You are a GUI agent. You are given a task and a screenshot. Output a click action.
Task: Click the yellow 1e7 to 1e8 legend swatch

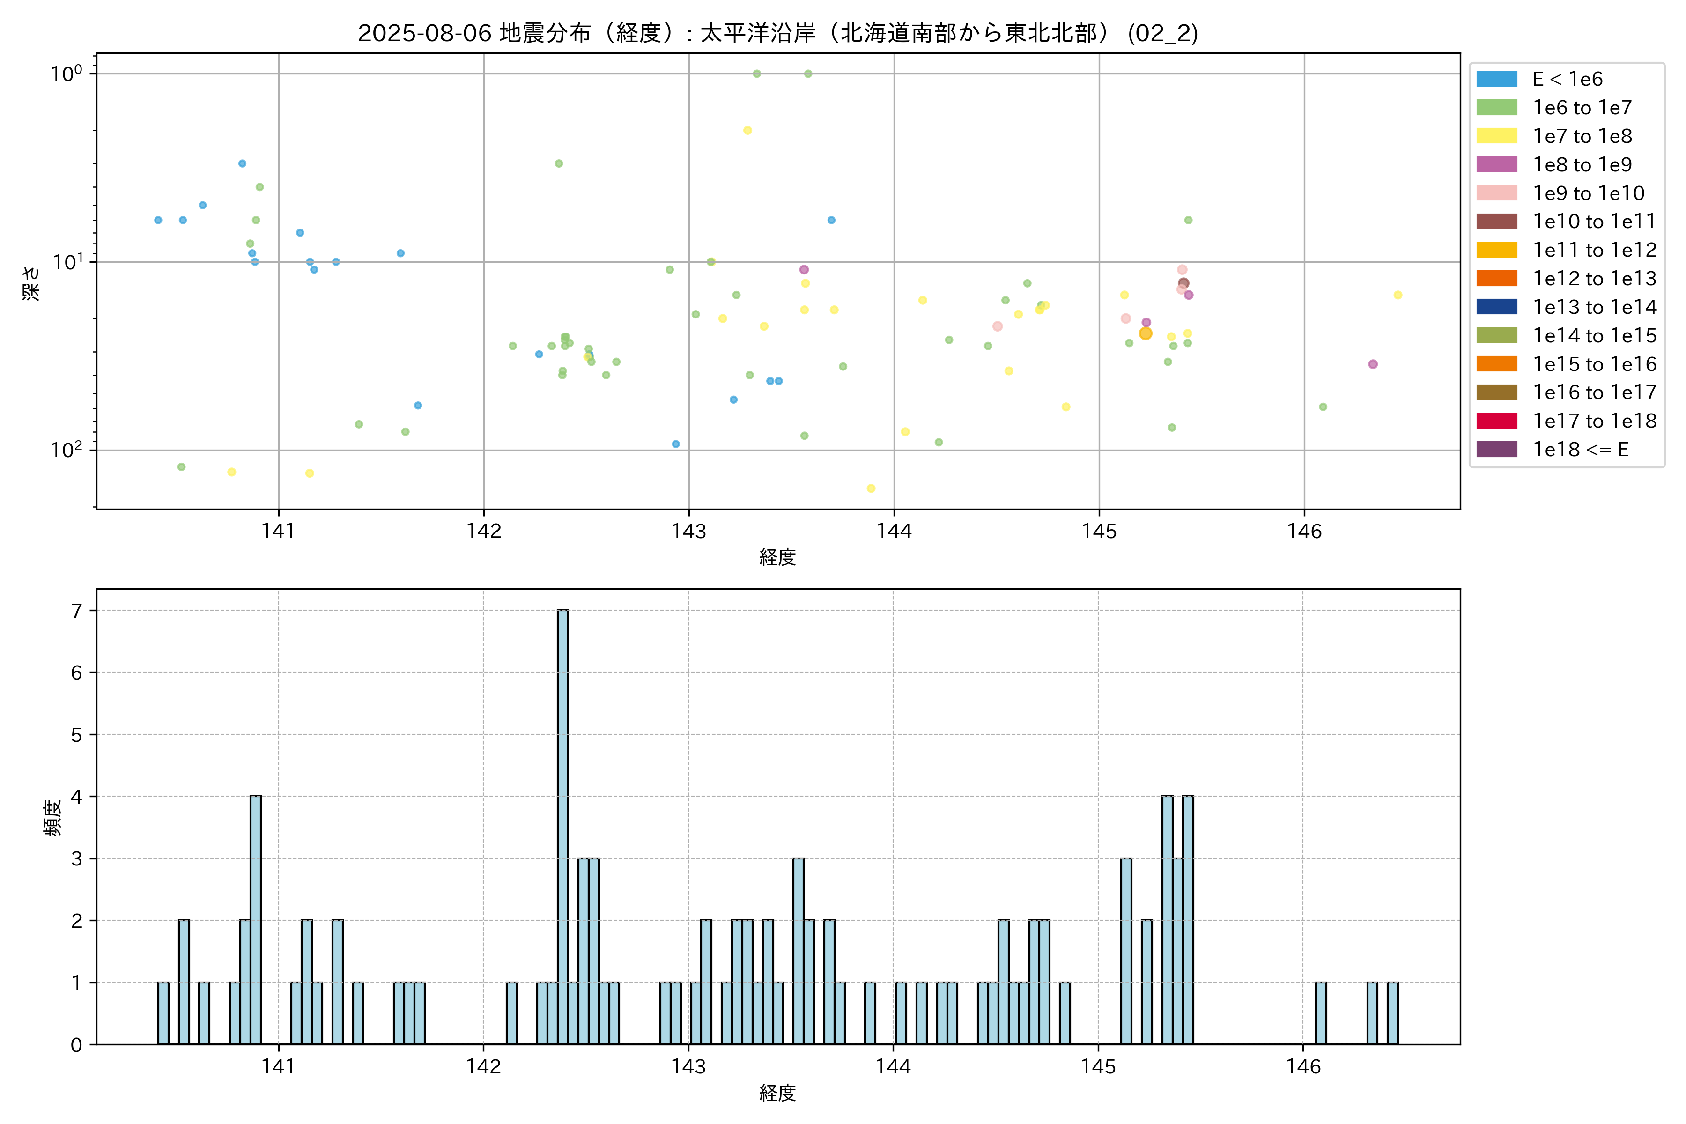tap(1496, 136)
